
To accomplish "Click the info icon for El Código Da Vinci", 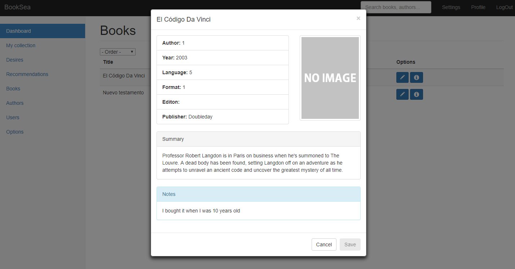I will [416, 77].
